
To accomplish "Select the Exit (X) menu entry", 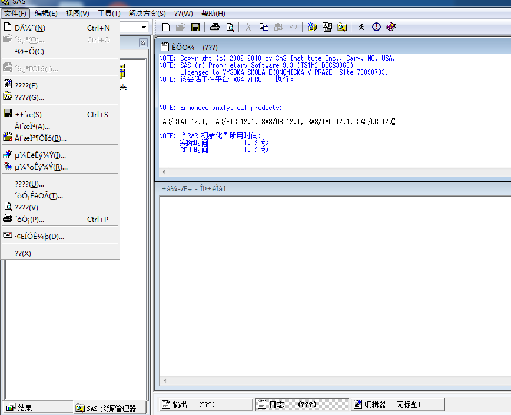I will click(22, 253).
